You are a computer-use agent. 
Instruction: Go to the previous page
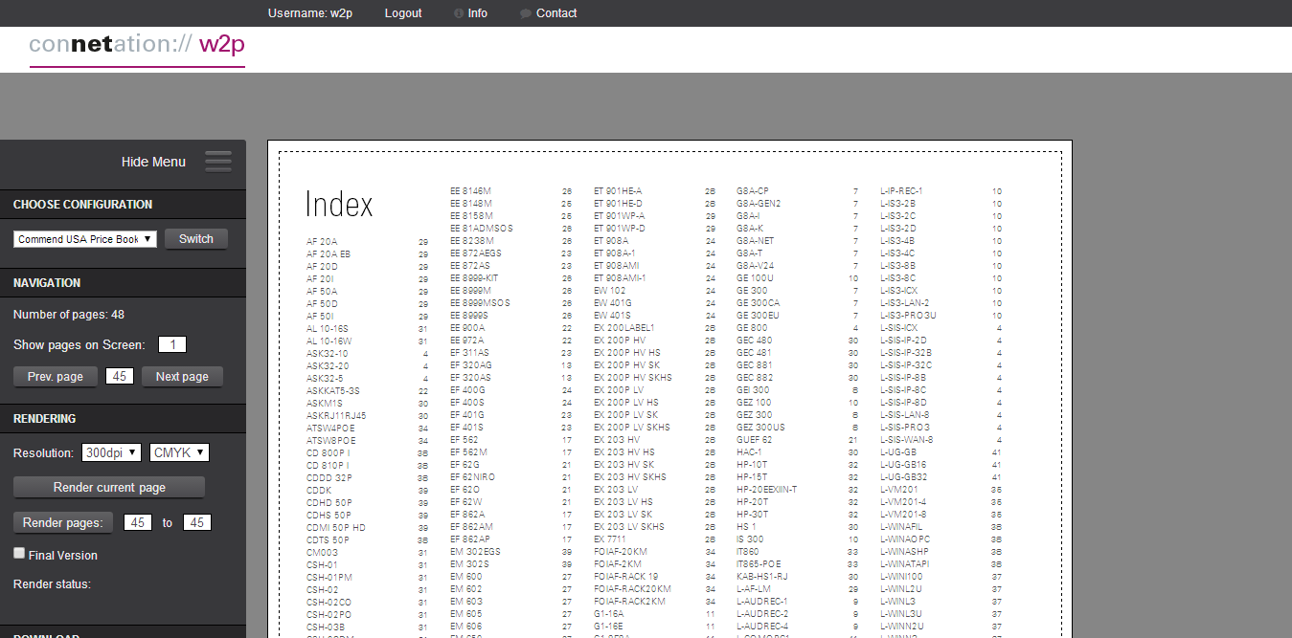click(56, 377)
